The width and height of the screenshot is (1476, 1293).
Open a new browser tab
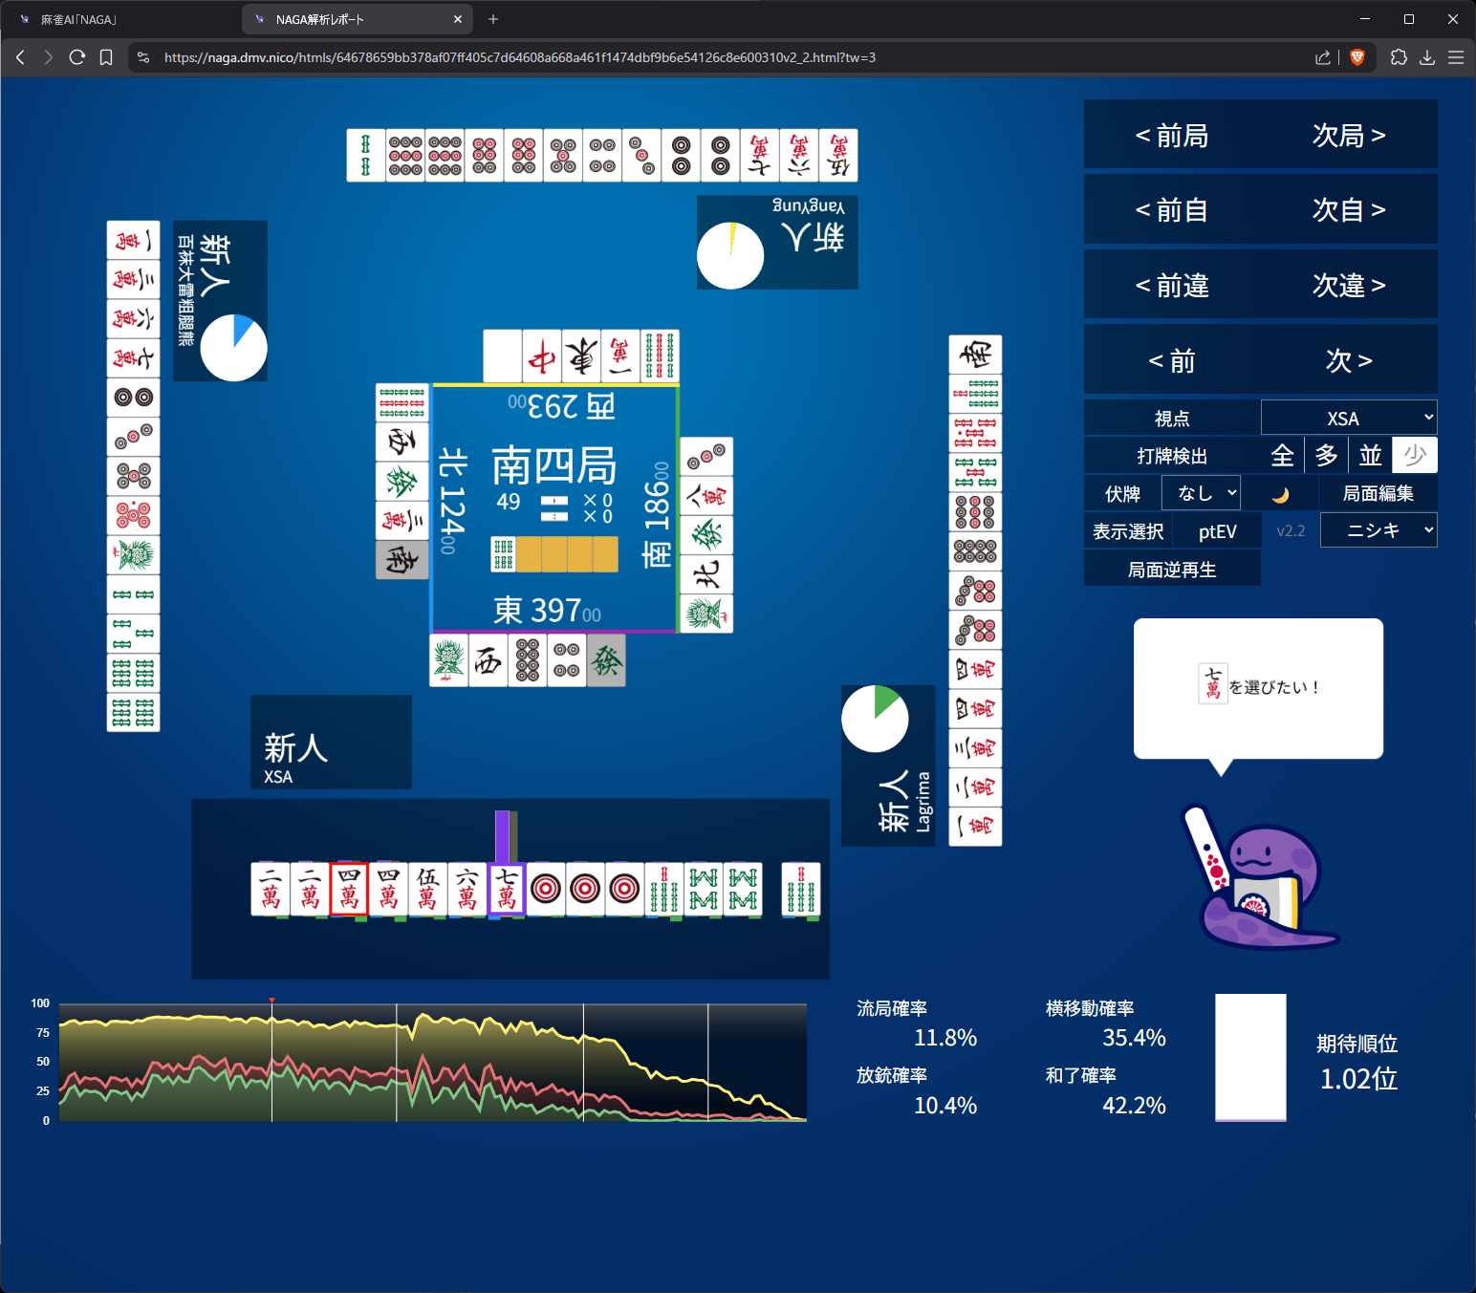pyautogui.click(x=493, y=19)
